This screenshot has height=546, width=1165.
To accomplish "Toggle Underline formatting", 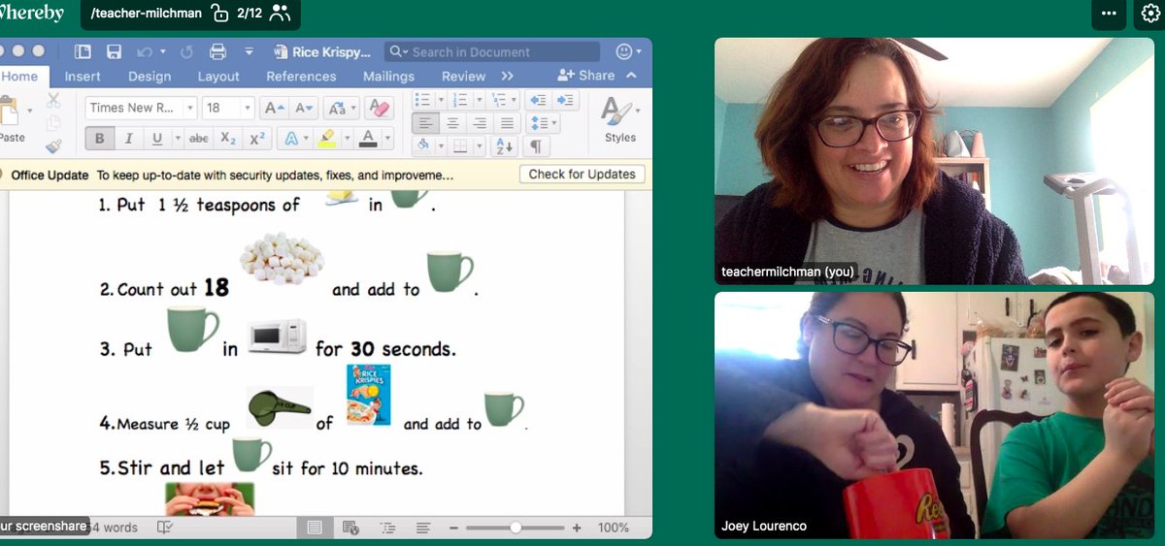I will [157, 139].
